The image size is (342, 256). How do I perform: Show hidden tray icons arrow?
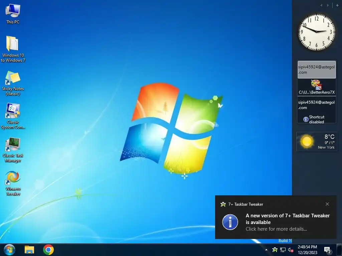click(x=266, y=250)
